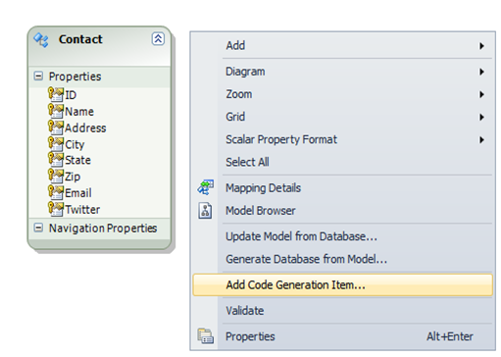Select the Zip property

tap(73, 177)
